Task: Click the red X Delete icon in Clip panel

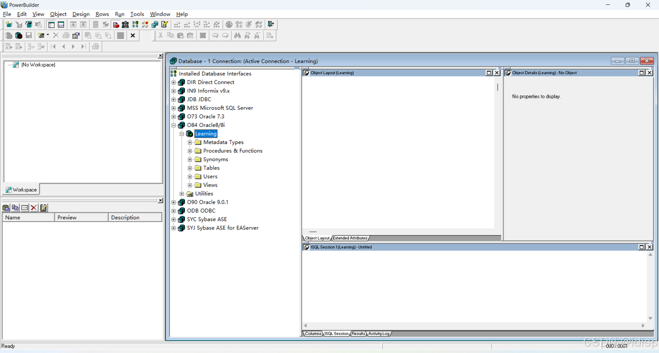Action: (x=34, y=207)
